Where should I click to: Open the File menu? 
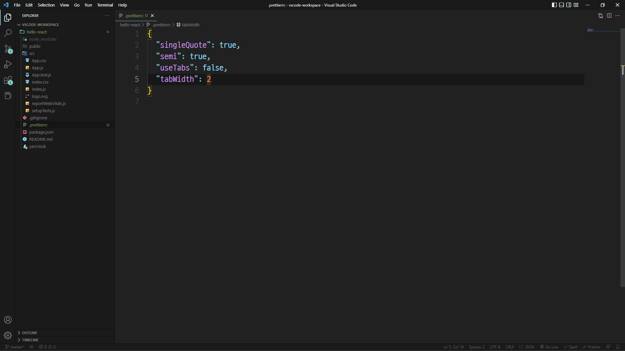point(17,5)
